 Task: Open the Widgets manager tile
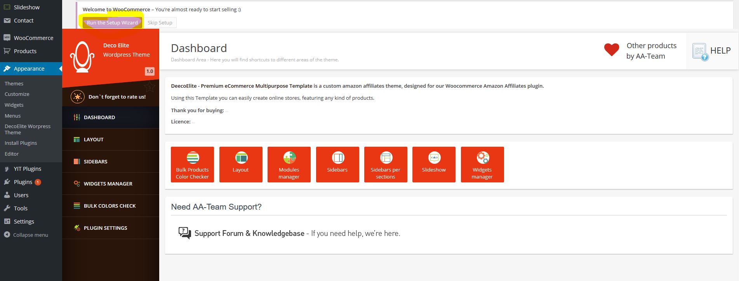482,164
